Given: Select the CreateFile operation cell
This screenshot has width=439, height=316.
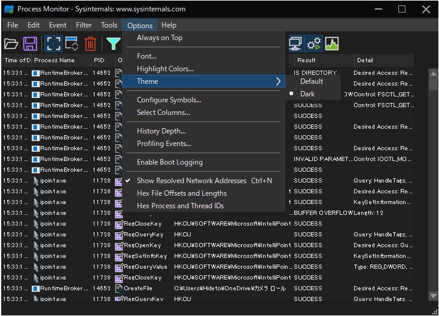Looking at the screenshot, I should point(138,288).
